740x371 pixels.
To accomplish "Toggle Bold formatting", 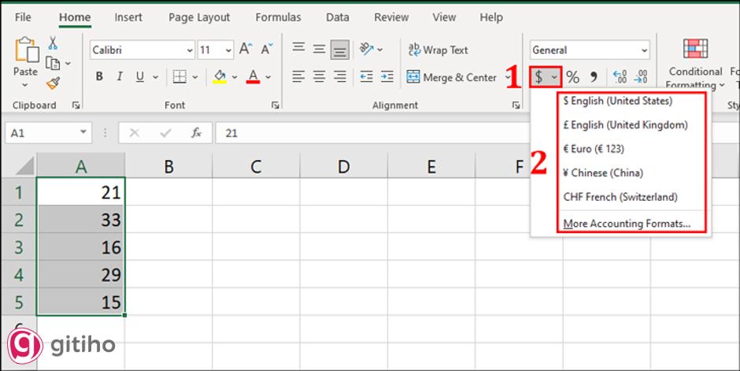I will coord(99,77).
